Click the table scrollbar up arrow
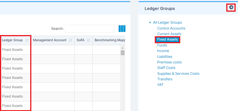The width and height of the screenshot is (238, 111). pyautogui.click(x=123, y=48)
